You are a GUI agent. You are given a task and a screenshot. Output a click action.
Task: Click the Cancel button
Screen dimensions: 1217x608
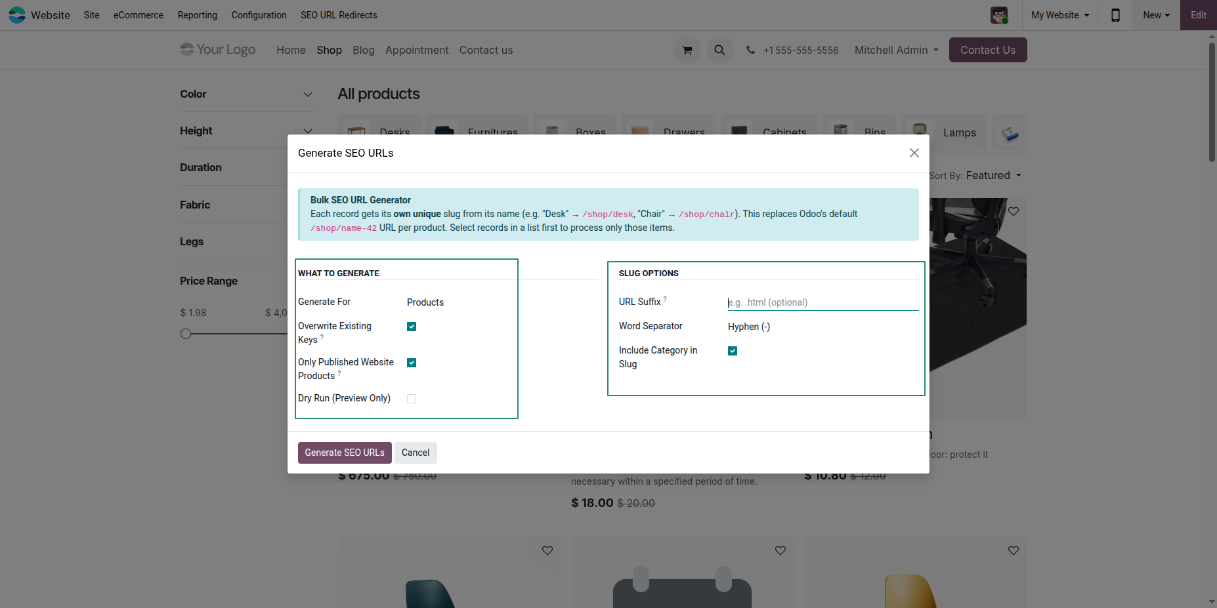point(416,453)
